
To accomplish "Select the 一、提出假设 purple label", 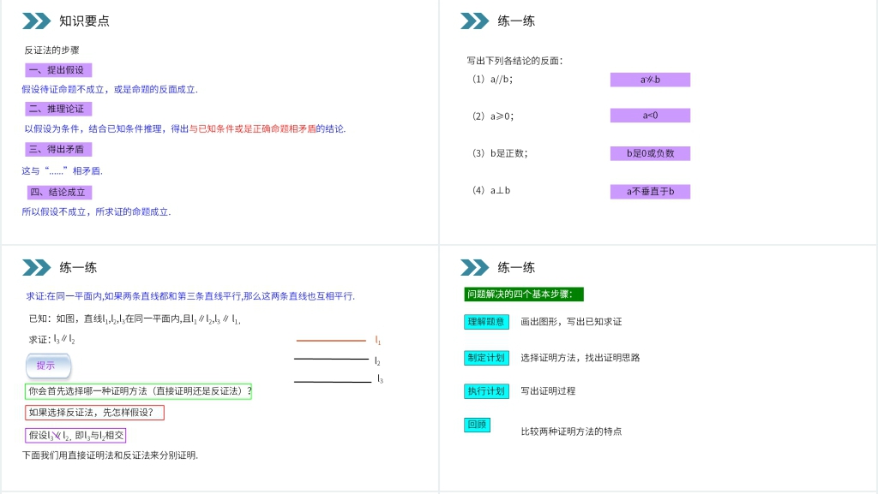I will [58, 70].
